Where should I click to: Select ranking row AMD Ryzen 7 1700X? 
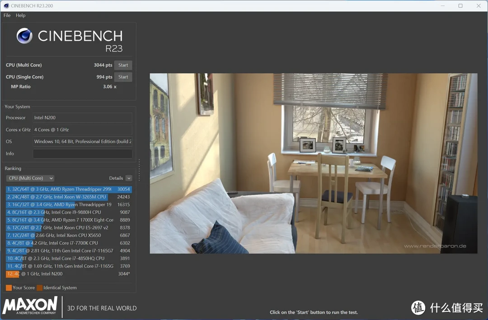(x=69, y=220)
